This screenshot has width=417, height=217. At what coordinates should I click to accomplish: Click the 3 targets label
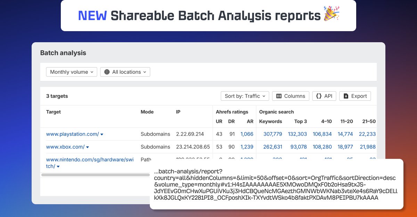[x=57, y=96]
